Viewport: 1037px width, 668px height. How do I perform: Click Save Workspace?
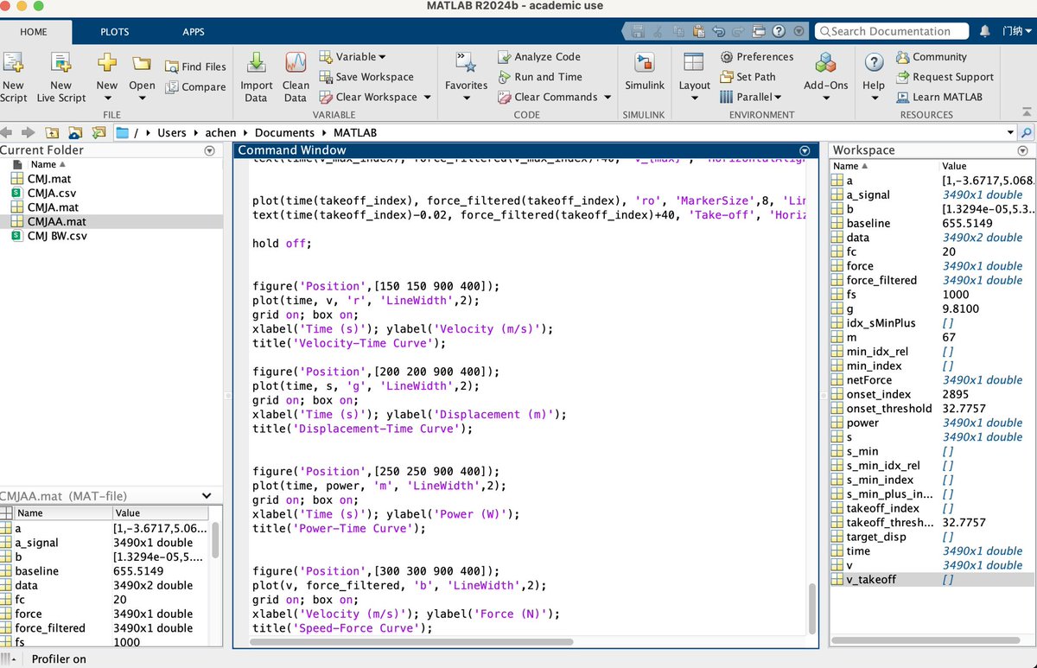click(x=366, y=77)
